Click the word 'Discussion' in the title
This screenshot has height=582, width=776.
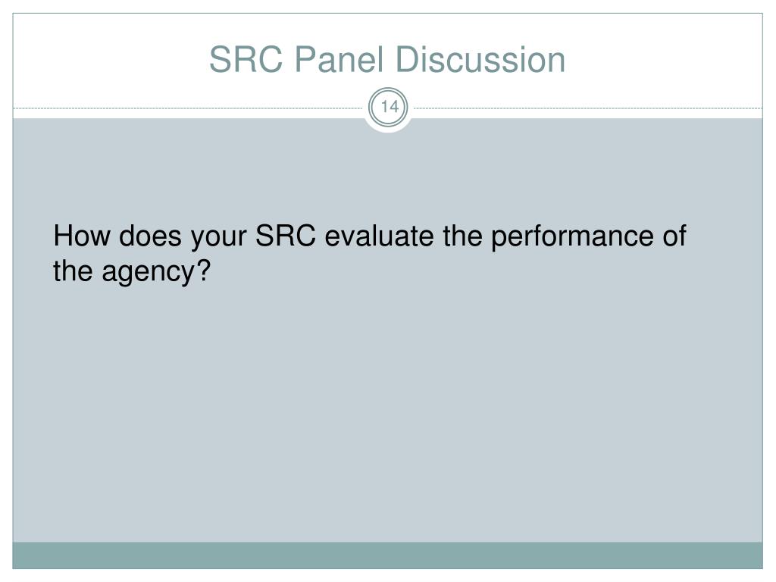pos(480,59)
